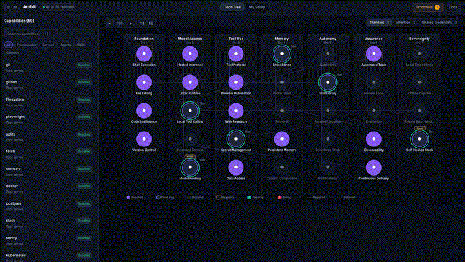Select the Persistent Memory node
Viewport: 465px width, 262px height.
(282, 139)
